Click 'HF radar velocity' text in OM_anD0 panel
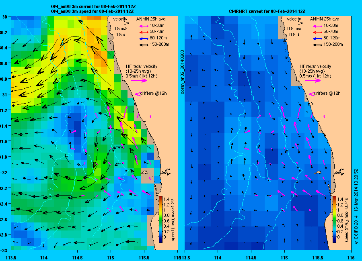Screen dimensions: 362x261 coord(142,66)
